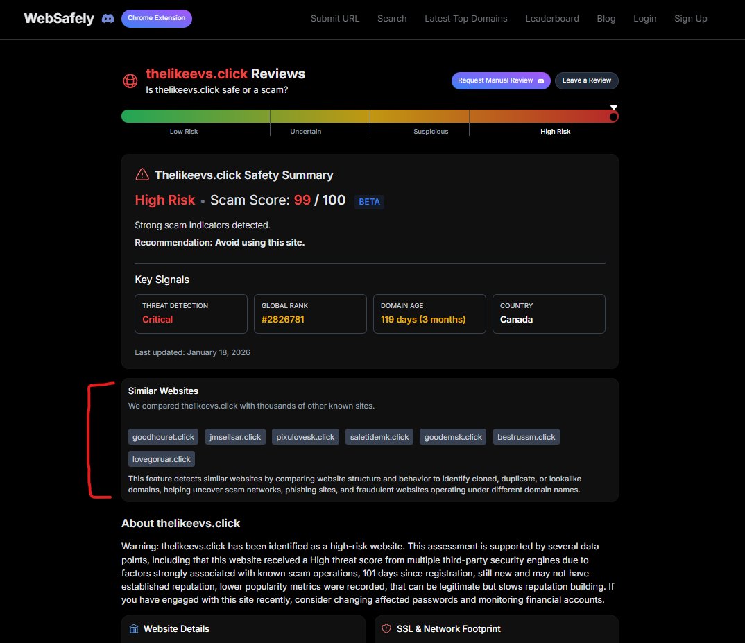Click the Last updated January 18, 2026 text
This screenshot has height=643, width=745.
point(192,352)
